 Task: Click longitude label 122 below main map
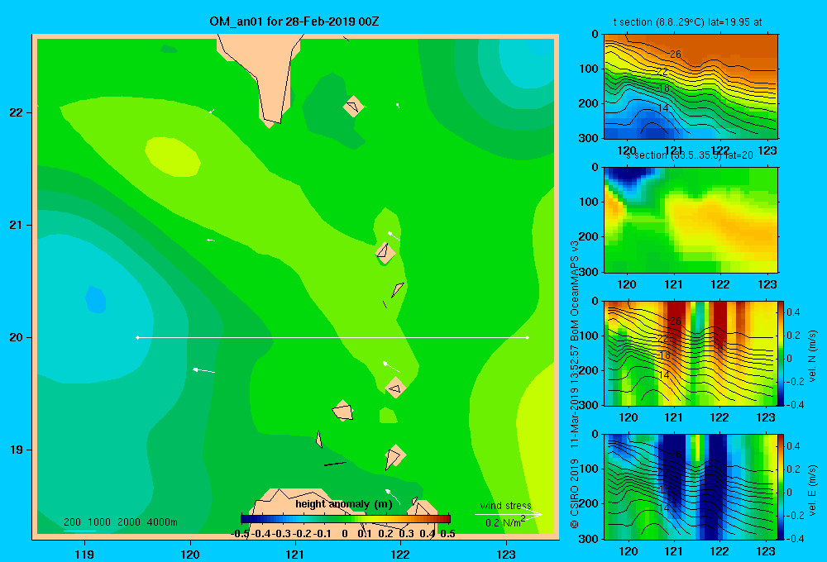[400, 554]
